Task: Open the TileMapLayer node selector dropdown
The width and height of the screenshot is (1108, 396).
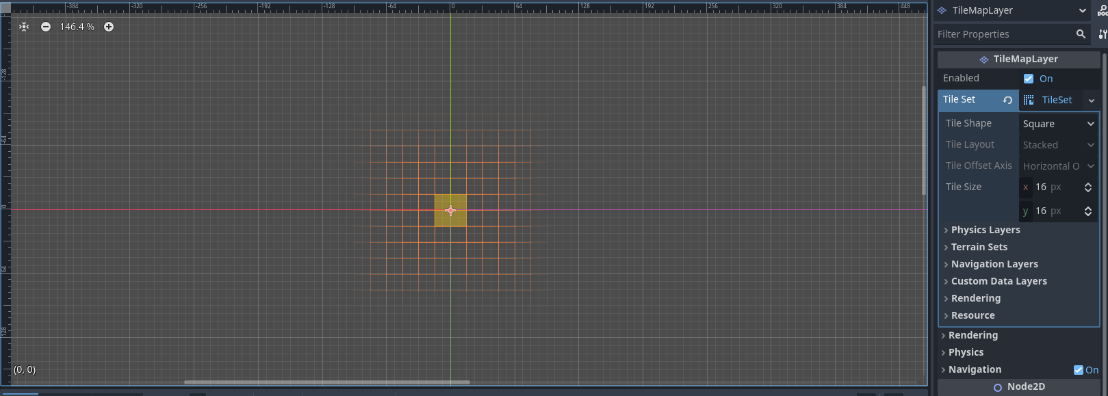Action: click(x=1082, y=10)
